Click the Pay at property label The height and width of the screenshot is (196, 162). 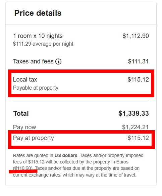tap(34, 138)
